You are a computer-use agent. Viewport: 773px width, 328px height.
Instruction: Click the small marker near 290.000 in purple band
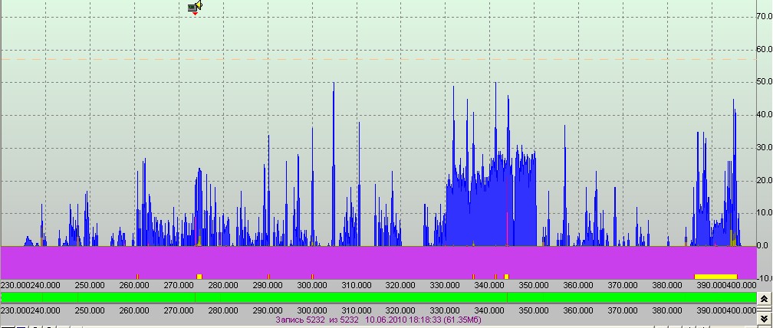[x=268, y=277]
